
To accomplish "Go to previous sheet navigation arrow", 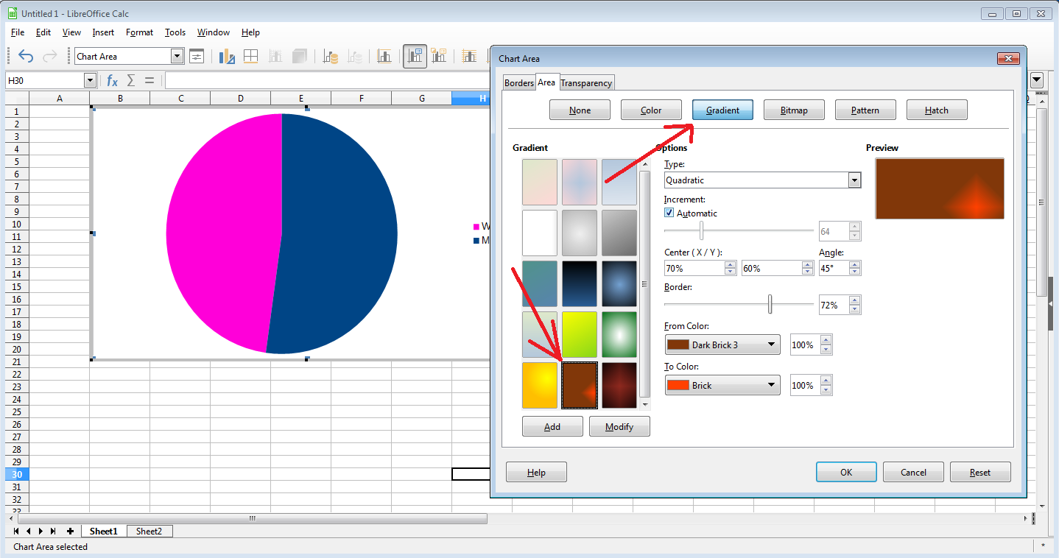I will 29,531.
